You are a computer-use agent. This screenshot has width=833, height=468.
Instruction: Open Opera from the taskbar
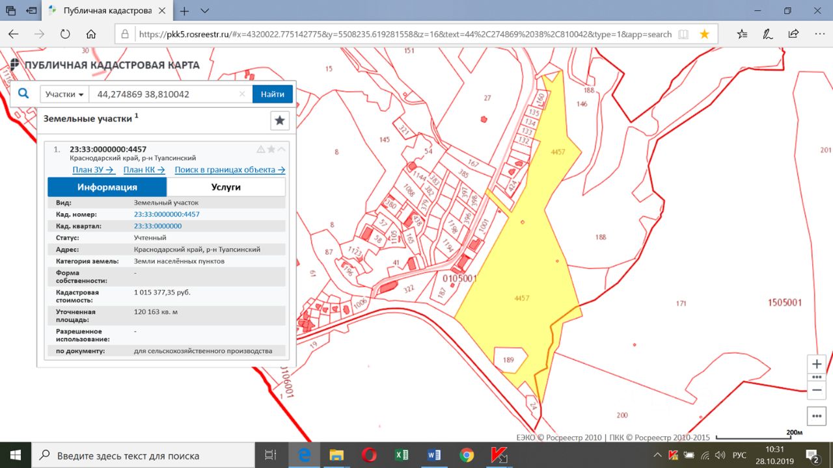click(369, 455)
